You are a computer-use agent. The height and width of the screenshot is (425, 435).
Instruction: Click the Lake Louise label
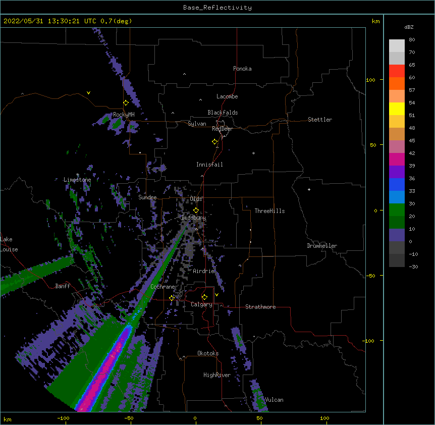[x=9, y=244]
